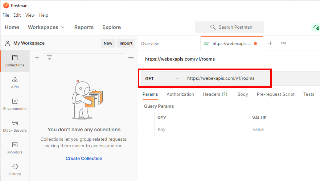Click the Postman logo in the title bar

6,5
